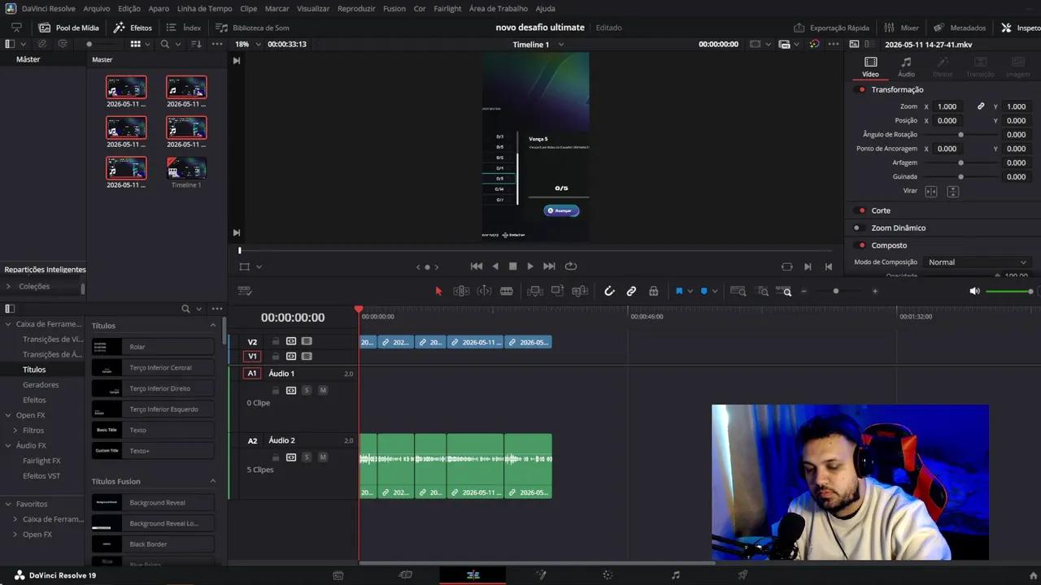Open the Linha de Tempo menu

(x=204, y=8)
